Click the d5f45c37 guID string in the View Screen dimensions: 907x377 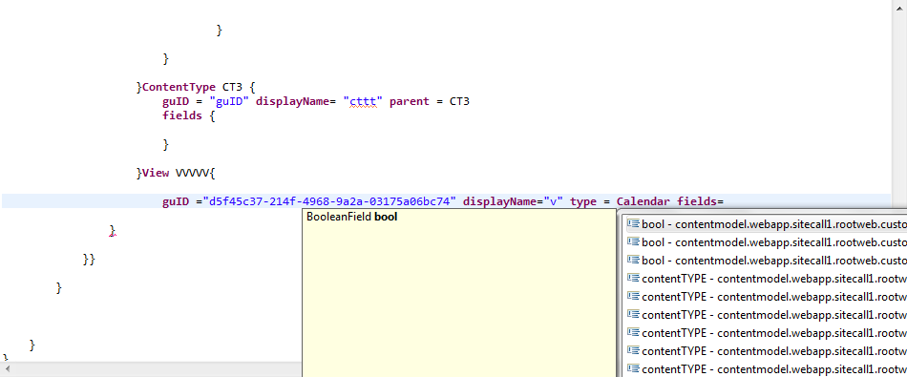point(329,201)
